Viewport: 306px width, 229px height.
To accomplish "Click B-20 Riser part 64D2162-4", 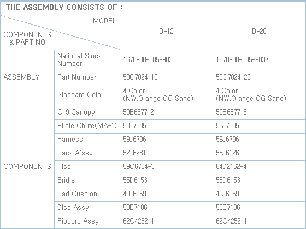I will coord(231,167).
